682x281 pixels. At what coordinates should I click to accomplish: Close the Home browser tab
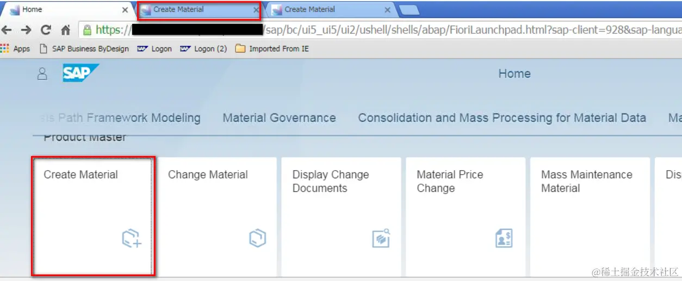click(x=125, y=10)
